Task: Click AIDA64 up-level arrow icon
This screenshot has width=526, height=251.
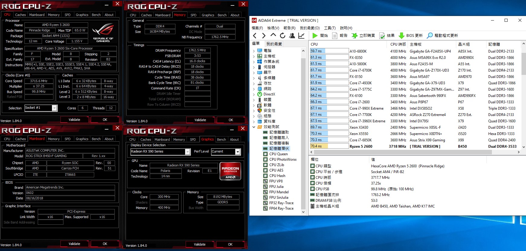Action: [273, 35]
